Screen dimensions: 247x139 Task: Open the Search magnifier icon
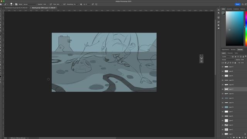243,4
